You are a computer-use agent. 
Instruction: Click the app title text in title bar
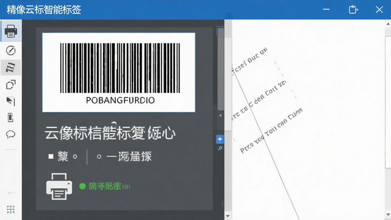pos(44,10)
